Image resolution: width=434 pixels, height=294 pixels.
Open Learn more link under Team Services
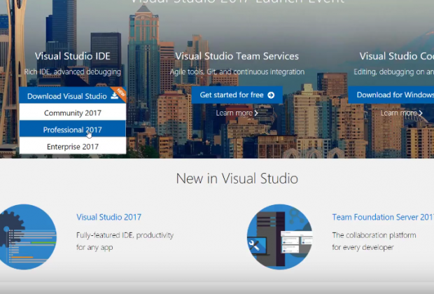click(x=234, y=113)
